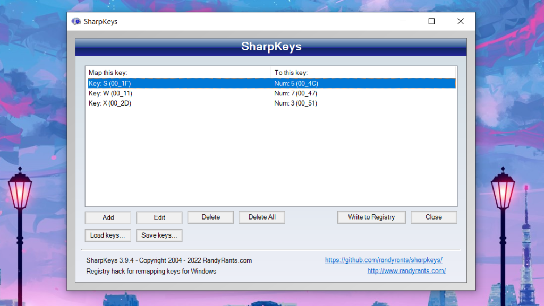The width and height of the screenshot is (544, 306).
Task: Remove all mappings with Delete All
Action: 262,217
